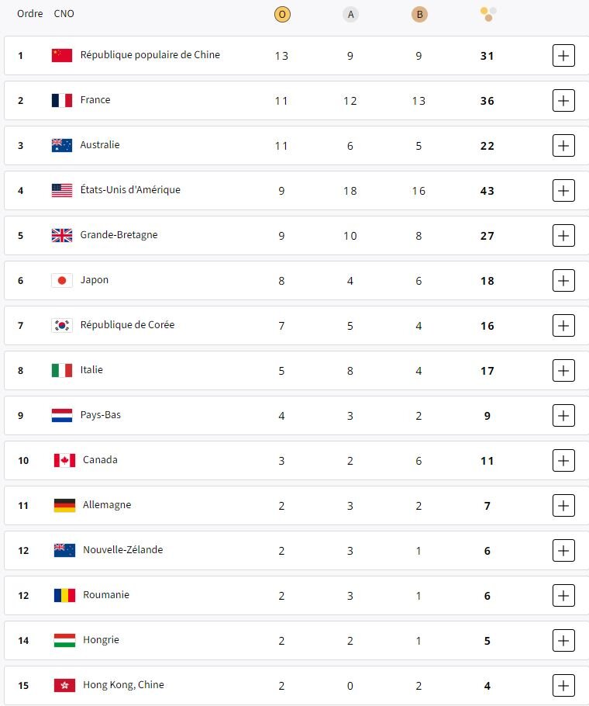Expand the Italie row details
This screenshot has height=706, width=589.
coord(563,371)
